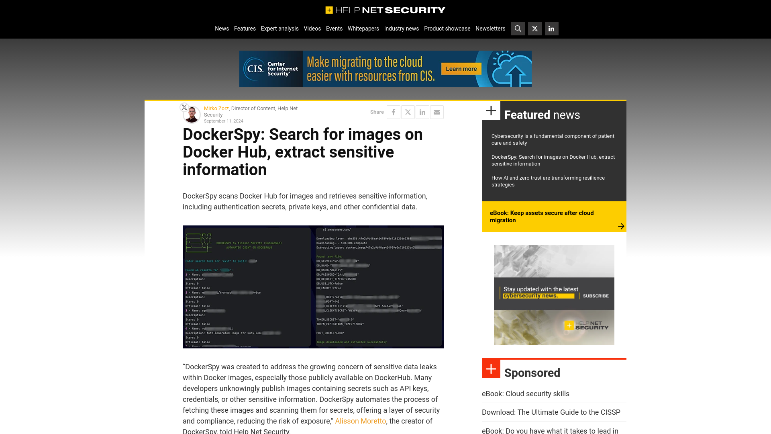The width and height of the screenshot is (771, 434).
Task: Open the News menu item
Action: 222,29
